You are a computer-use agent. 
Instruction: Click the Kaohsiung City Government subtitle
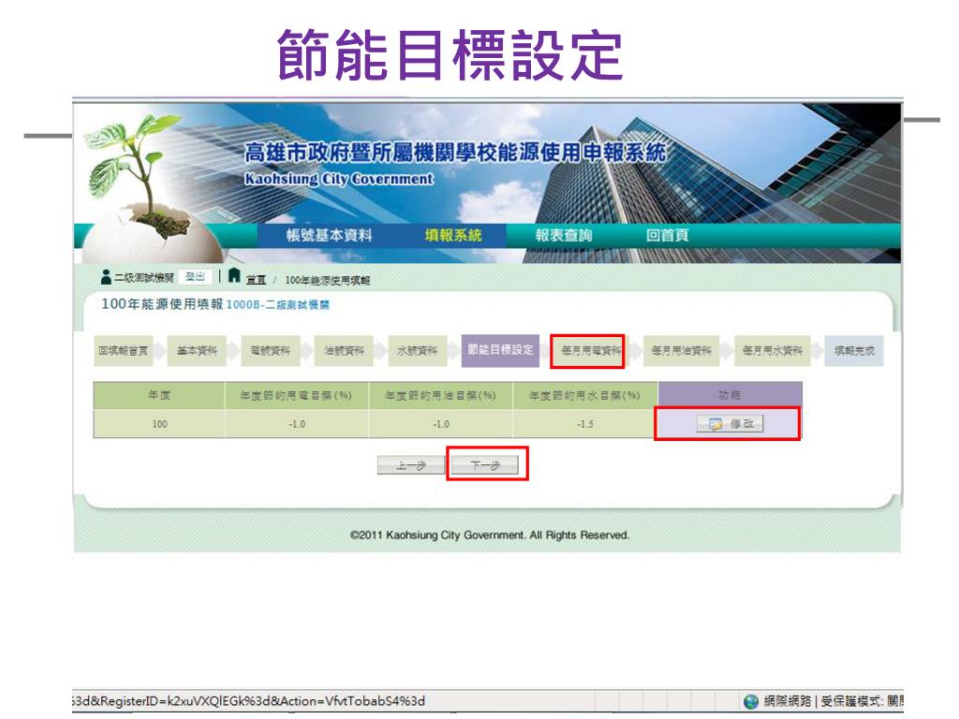pyautogui.click(x=339, y=179)
